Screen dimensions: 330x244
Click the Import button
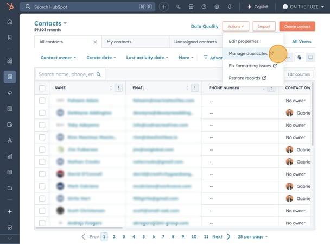pos(264,26)
